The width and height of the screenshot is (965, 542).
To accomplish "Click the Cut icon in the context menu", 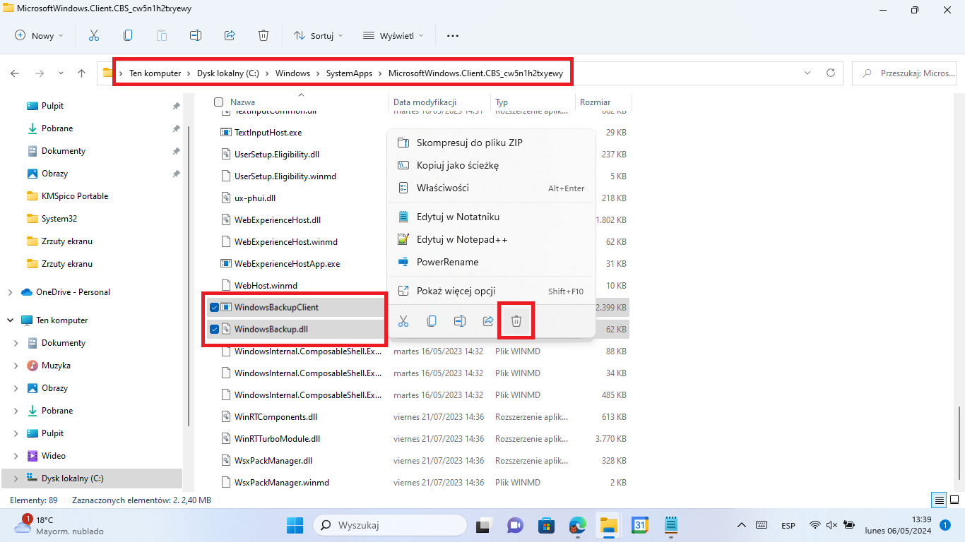I will click(x=403, y=321).
